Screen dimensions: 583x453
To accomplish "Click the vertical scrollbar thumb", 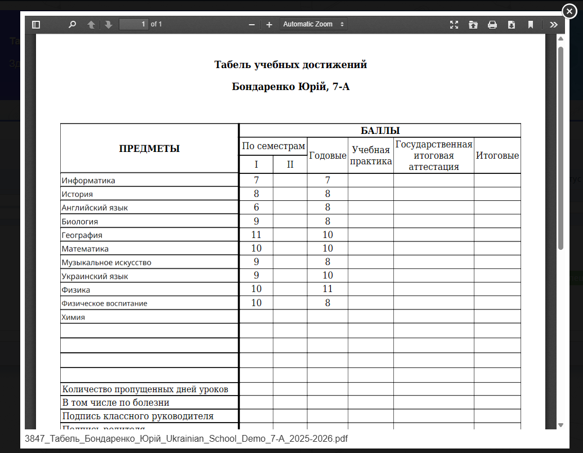I will point(560,146).
